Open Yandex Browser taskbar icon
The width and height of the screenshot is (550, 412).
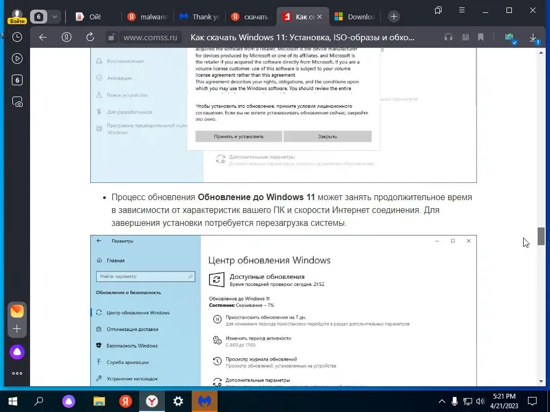(152, 401)
